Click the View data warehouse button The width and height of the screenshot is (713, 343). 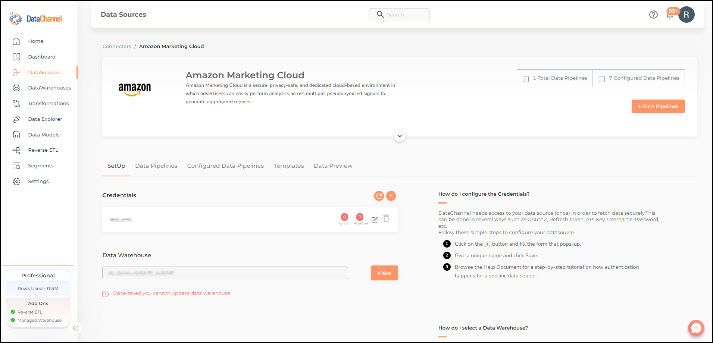pos(384,273)
